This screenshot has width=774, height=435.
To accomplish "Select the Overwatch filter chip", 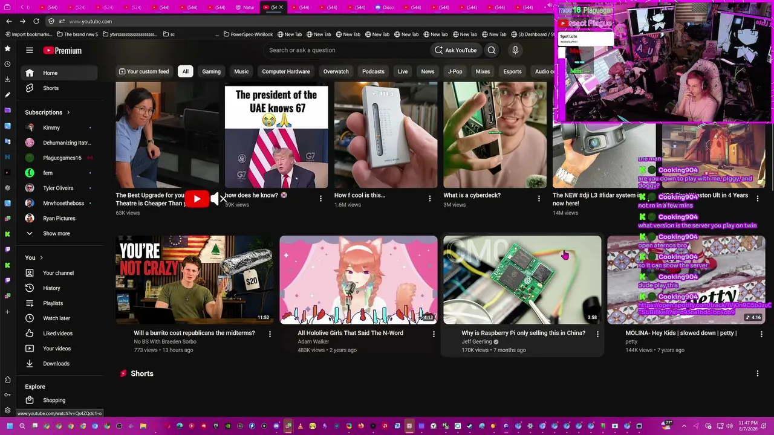I will tap(336, 71).
